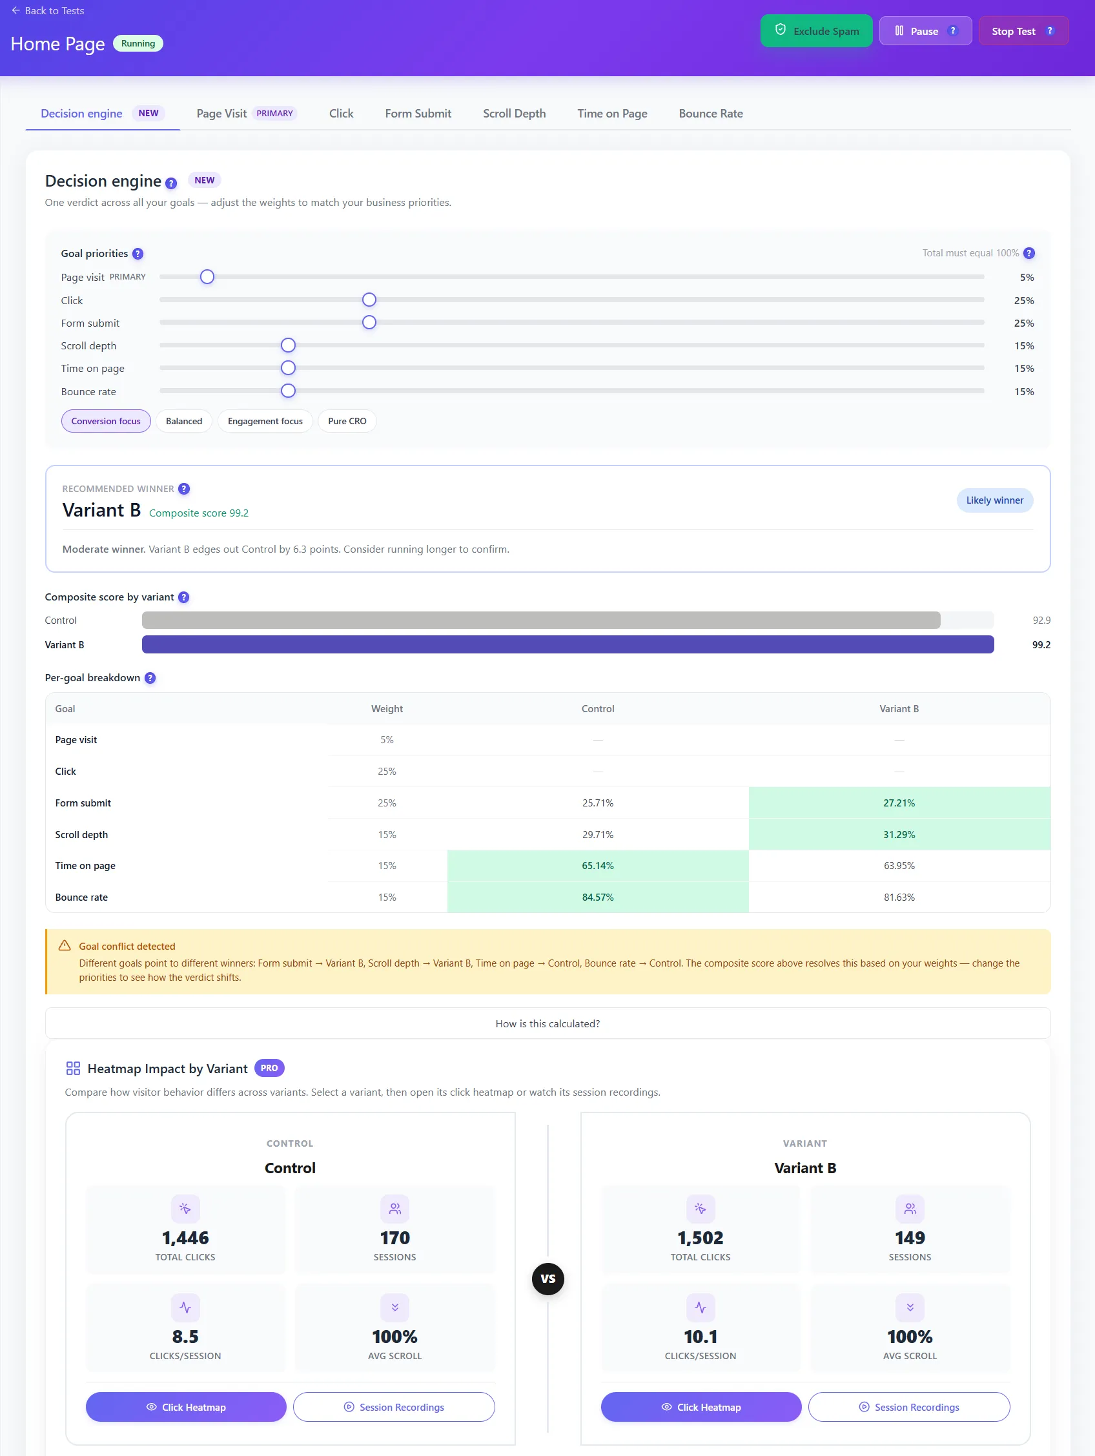This screenshot has height=1456, width=1095.
Task: Open help for Composite score by variant
Action: click(183, 597)
